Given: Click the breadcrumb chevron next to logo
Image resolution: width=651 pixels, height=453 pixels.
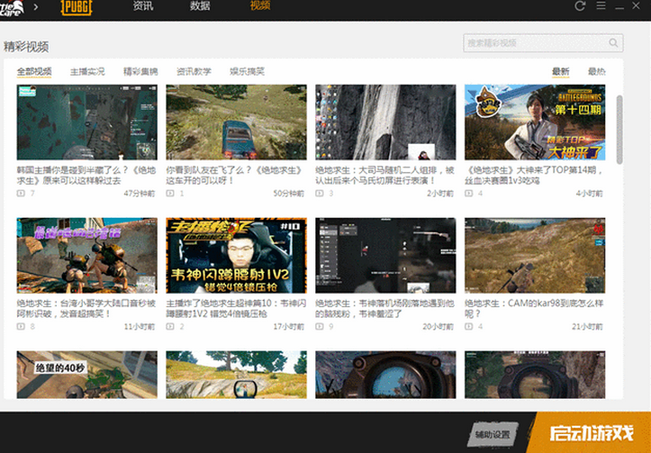Looking at the screenshot, I should pyautogui.click(x=36, y=7).
